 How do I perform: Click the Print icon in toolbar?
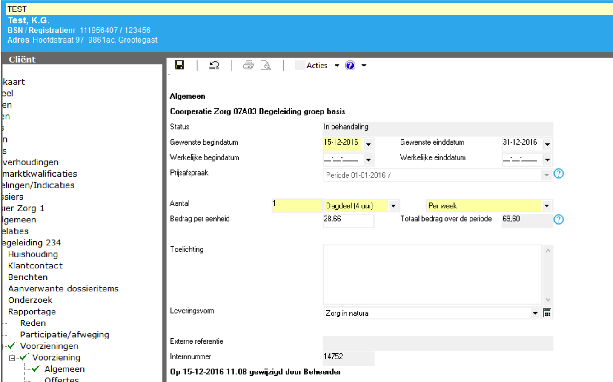(x=248, y=65)
